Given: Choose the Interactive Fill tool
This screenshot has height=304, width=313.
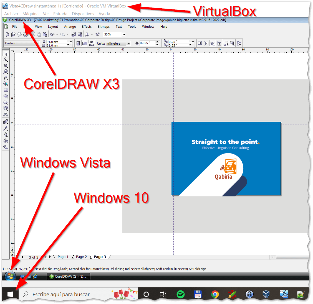Looking at the screenshot, I should click(6, 147).
